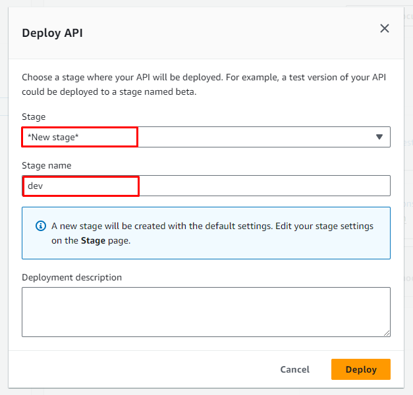Click the Stage field label
Viewport: 413px width, 395px height.
coord(34,117)
